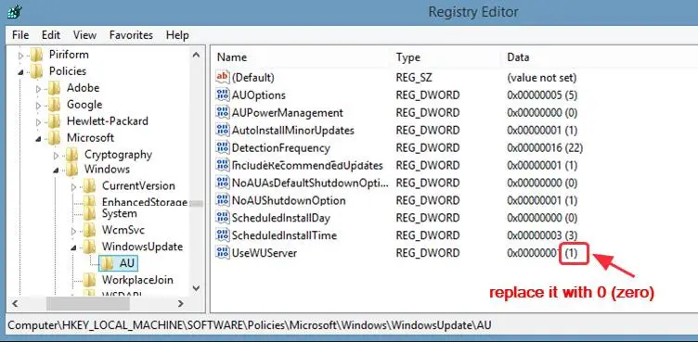Click the tree pane scroll down arrow
Viewport: 698px width, 342px height.
(196, 288)
